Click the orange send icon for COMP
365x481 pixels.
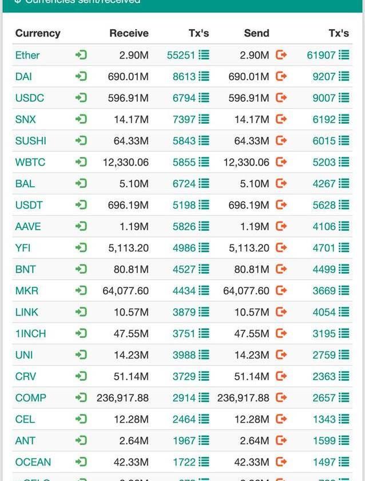281,397
